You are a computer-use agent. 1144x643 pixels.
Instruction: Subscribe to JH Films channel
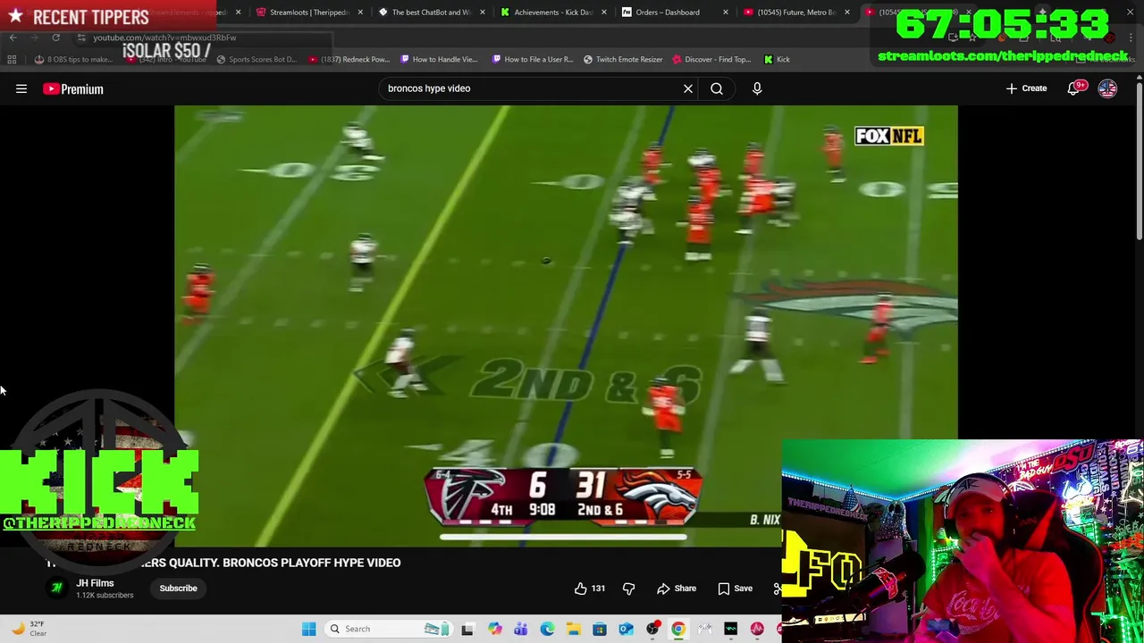178,589
